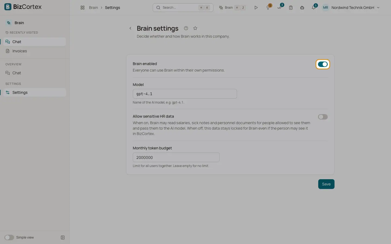Click the 'Simple view' label
The height and width of the screenshot is (244, 391).
(25, 237)
